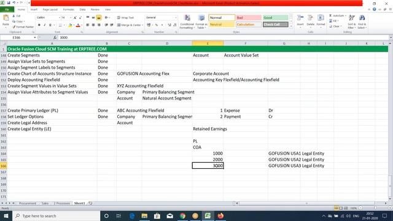Decrease indent in the Alignment group
Screen dimensions: 393x221
pyautogui.click(x=106, y=25)
